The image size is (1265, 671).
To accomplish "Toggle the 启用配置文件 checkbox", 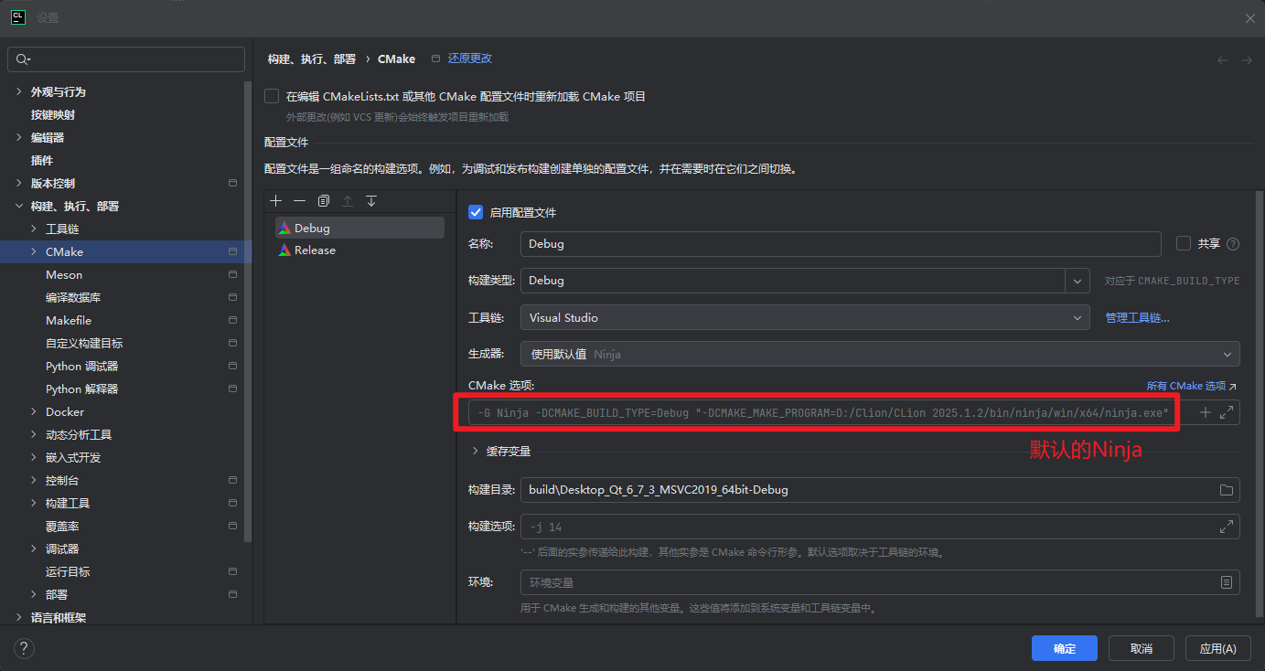I will 476,212.
